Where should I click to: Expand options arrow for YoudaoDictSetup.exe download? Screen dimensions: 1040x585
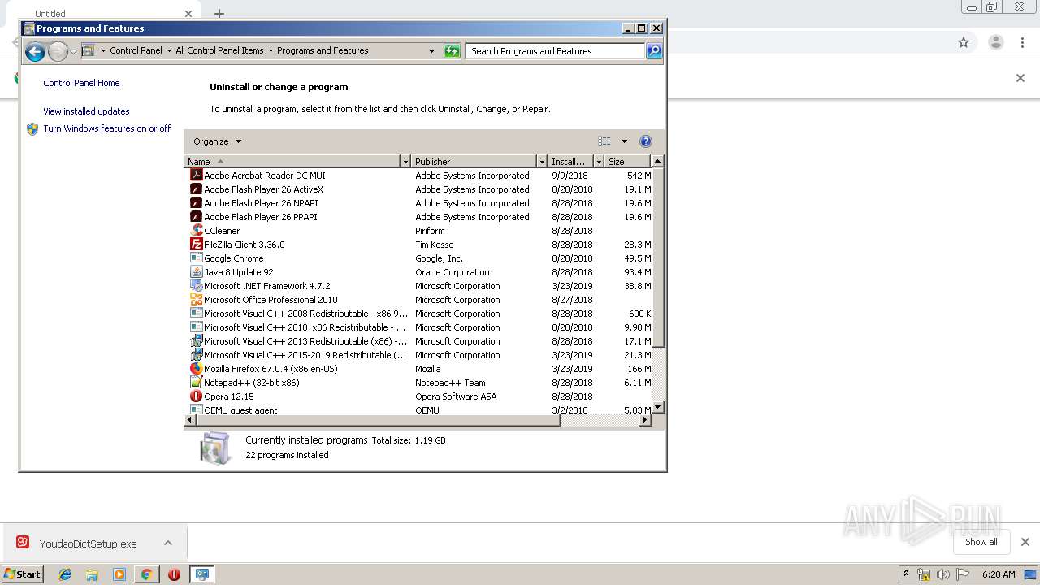pos(168,543)
